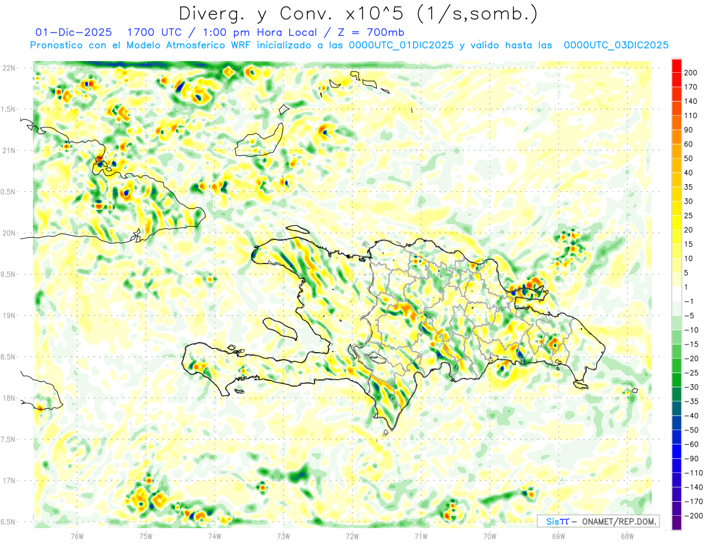Click the colorbar value '-30'
Image resolution: width=704 pixels, height=544 pixels.
point(692,387)
